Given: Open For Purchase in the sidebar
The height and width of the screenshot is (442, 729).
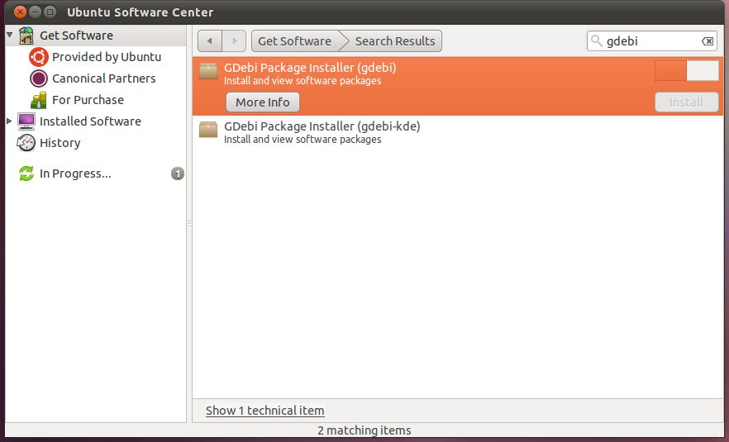Looking at the screenshot, I should tap(88, 100).
